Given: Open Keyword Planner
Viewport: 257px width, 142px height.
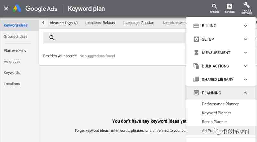Looking at the screenshot, I should tap(216, 113).
